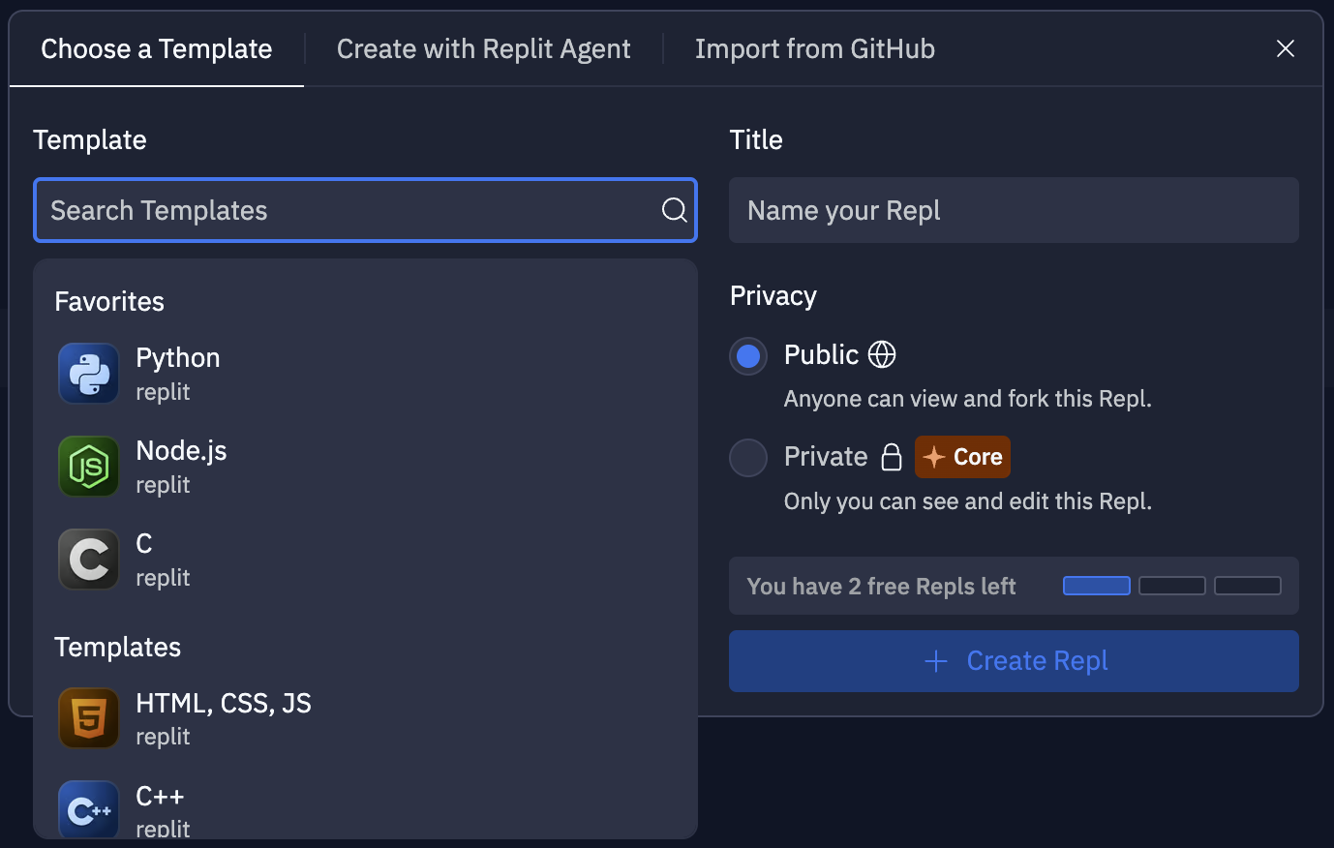
Task: Click the search magnifier icon
Action: coord(675,210)
